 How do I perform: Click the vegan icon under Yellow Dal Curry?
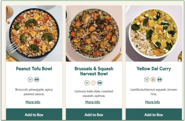tap(147, 79)
